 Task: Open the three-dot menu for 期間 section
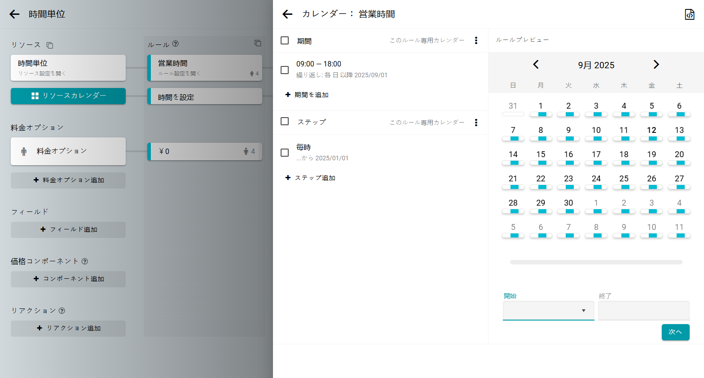(x=476, y=40)
